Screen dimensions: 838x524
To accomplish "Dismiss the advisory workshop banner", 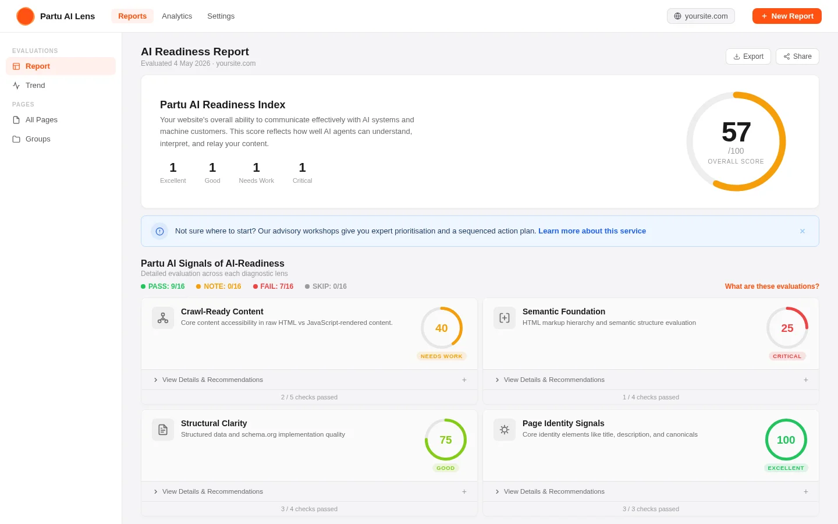I will tap(803, 231).
